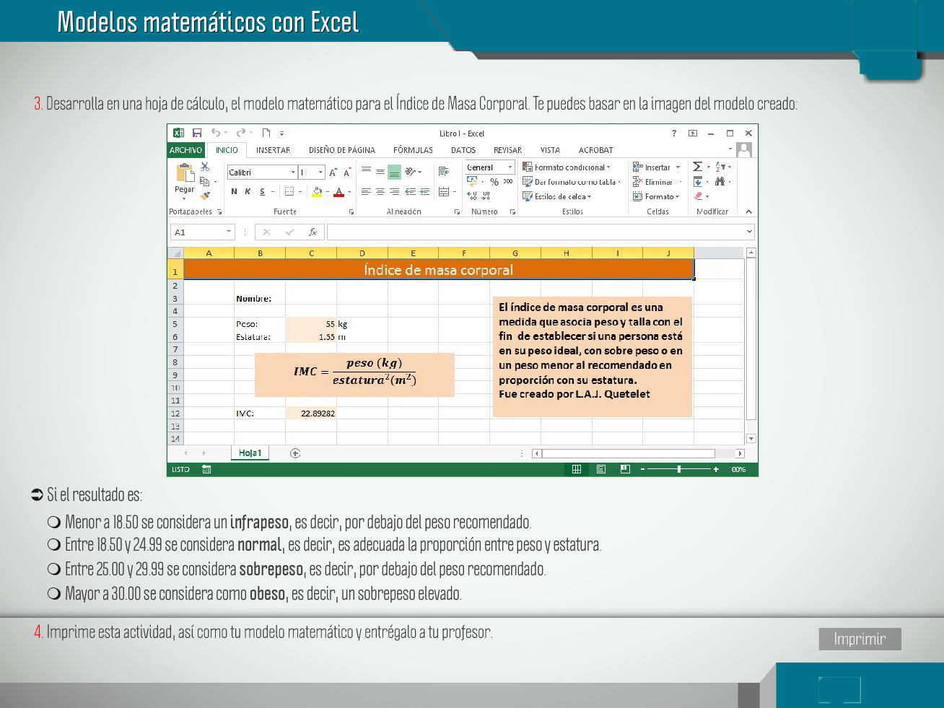Click the zoom slider handle in status bar
This screenshot has height=708, width=944.
[679, 469]
